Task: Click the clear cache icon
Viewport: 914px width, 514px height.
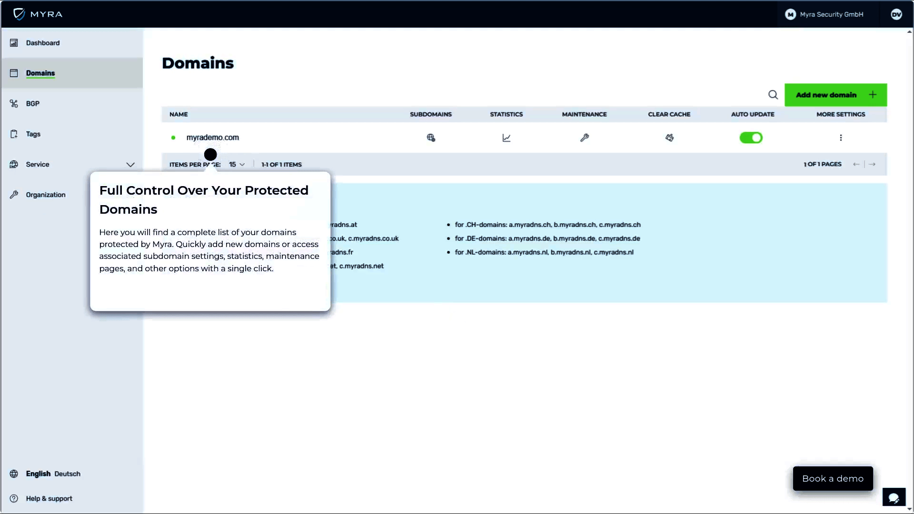Action: click(x=669, y=138)
